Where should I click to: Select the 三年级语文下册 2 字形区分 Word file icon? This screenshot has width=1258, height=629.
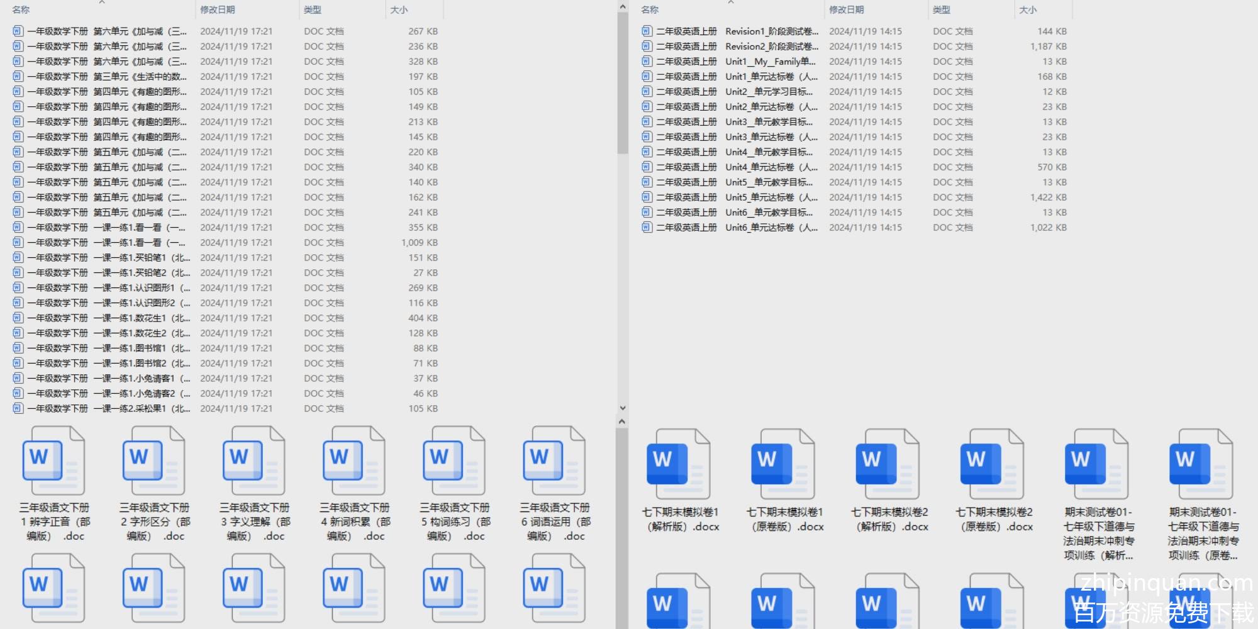point(153,460)
